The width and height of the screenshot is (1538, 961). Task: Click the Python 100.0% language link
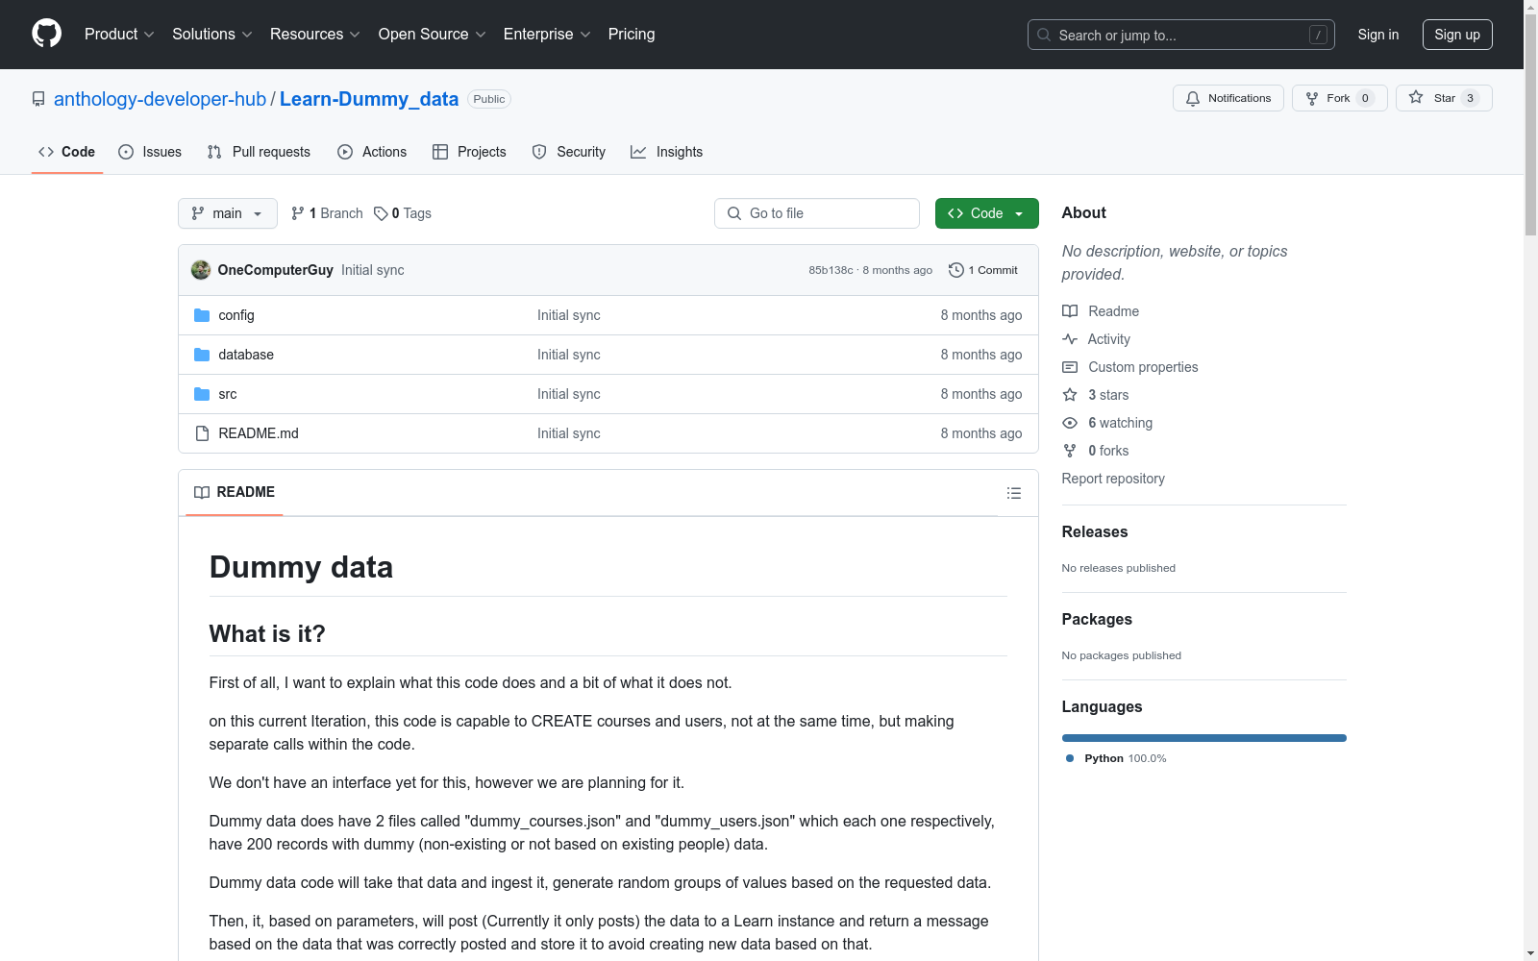tap(1116, 758)
